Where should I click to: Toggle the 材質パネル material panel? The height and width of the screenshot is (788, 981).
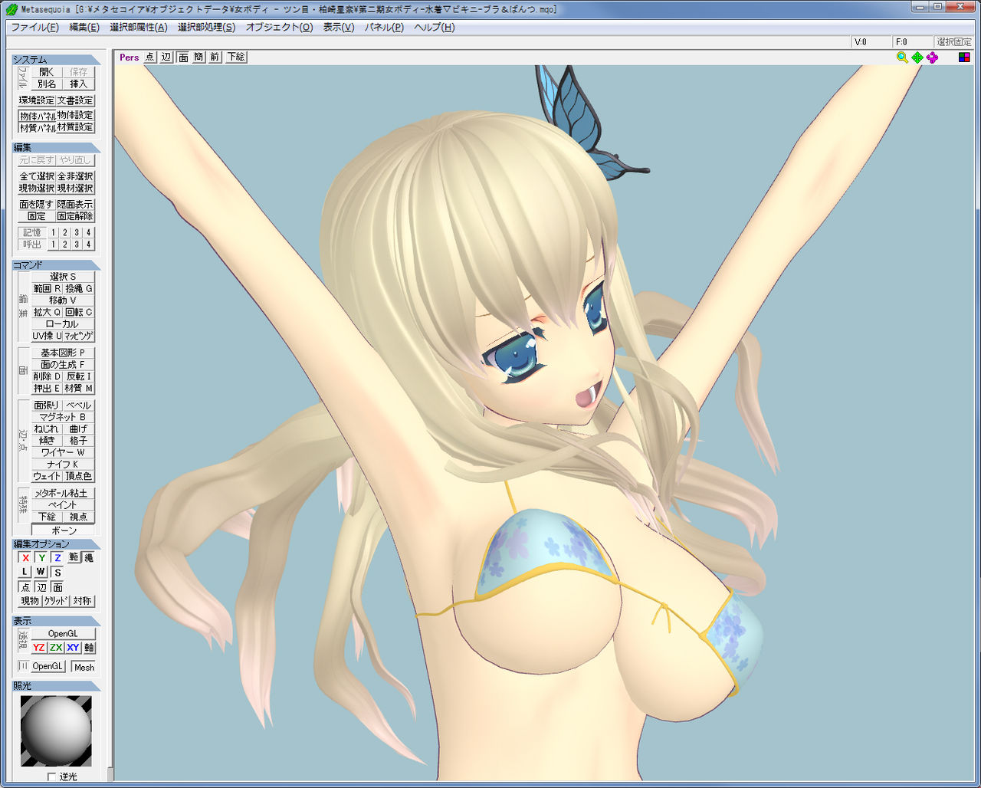pos(37,128)
